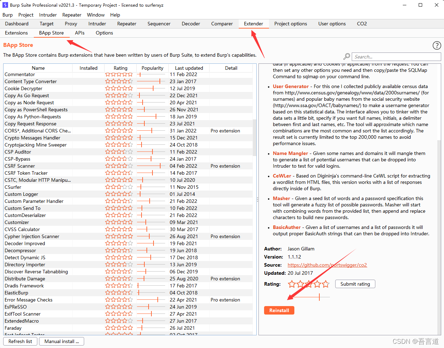Open the Help menu
The image size is (444, 348).
115,15
